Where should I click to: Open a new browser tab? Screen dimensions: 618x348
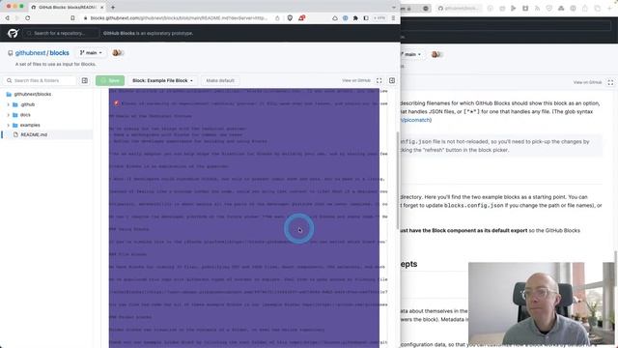[x=113, y=7]
